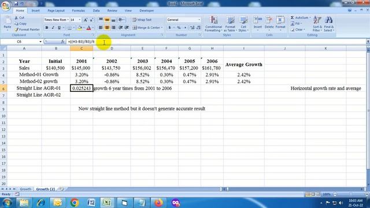Open the Fill Color dropdown arrow
Image resolution: width=370 pixels, height=208 pixels.
click(x=83, y=28)
